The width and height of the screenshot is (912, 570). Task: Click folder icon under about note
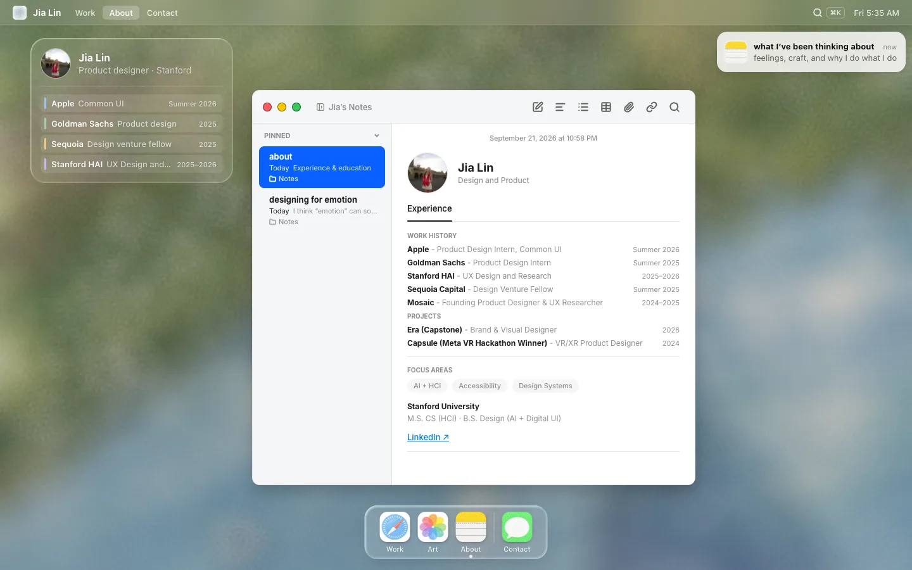[x=272, y=179]
